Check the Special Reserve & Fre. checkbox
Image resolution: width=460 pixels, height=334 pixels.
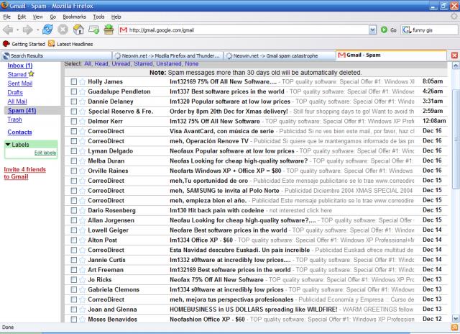(73, 112)
